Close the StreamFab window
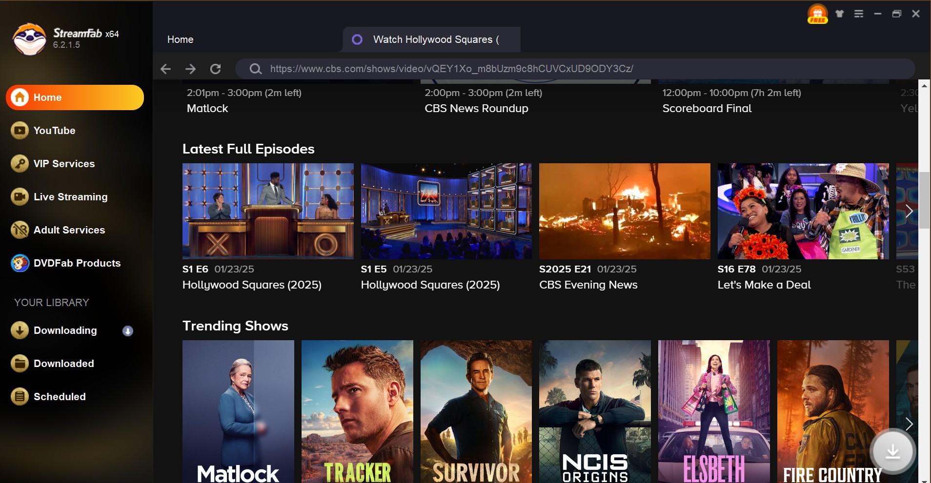 (916, 14)
